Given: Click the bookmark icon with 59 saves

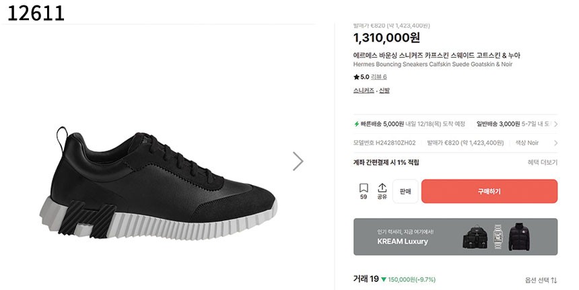Looking at the screenshot, I should (x=364, y=188).
